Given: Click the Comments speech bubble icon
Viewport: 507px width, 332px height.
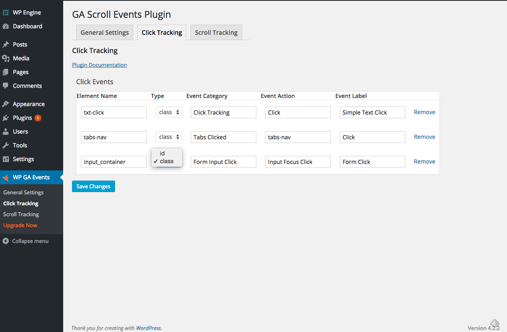Looking at the screenshot, I should pyautogui.click(x=6, y=86).
